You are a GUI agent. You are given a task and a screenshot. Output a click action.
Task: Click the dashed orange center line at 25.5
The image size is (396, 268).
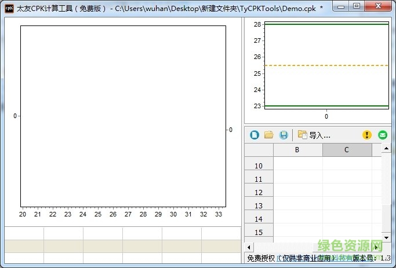(x=326, y=65)
